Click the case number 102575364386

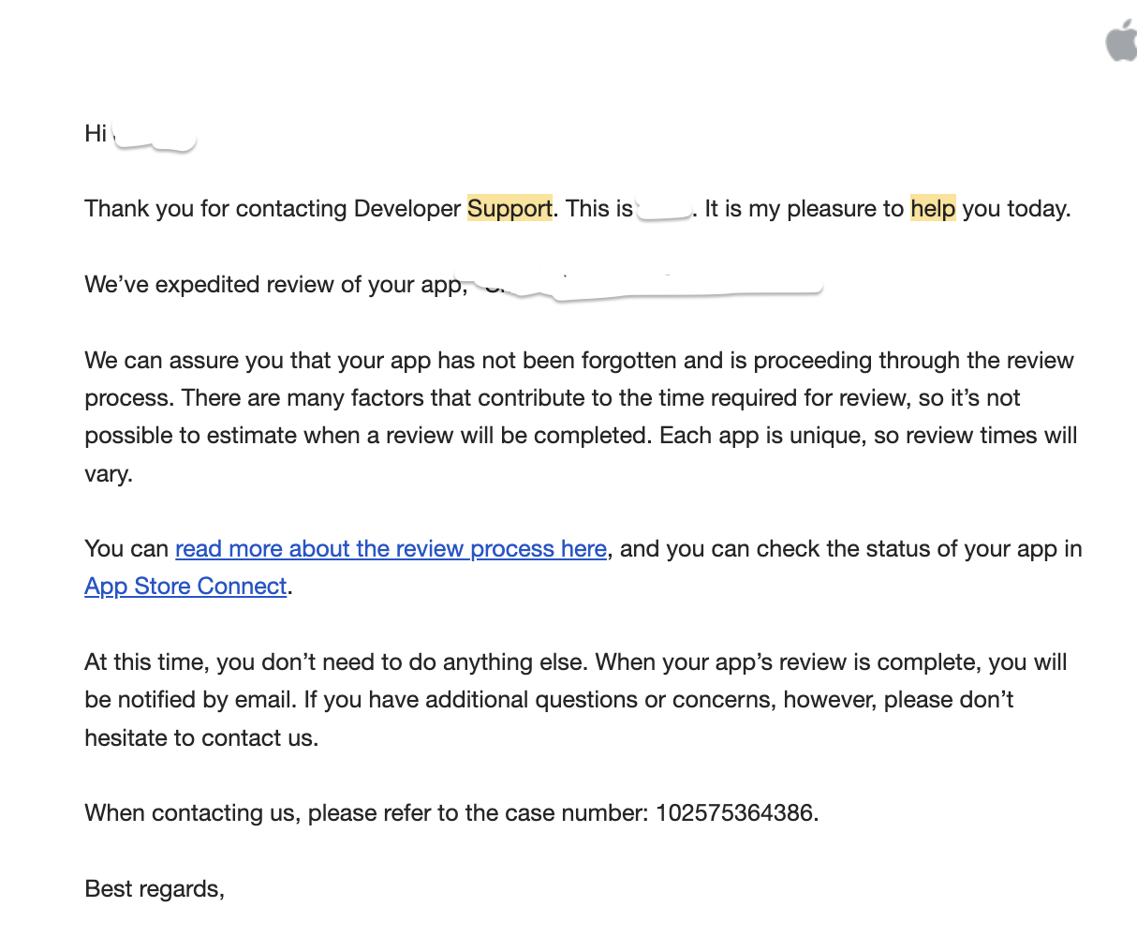click(734, 812)
